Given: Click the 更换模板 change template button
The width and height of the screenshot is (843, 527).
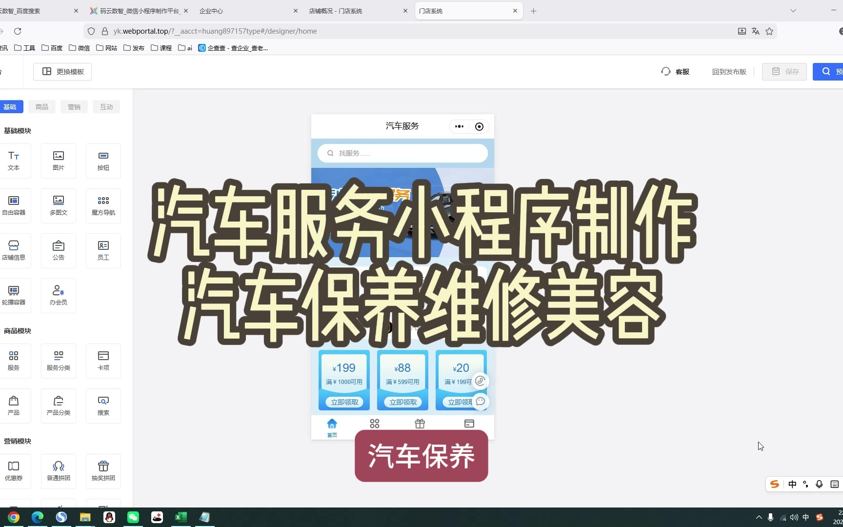Looking at the screenshot, I should point(63,72).
